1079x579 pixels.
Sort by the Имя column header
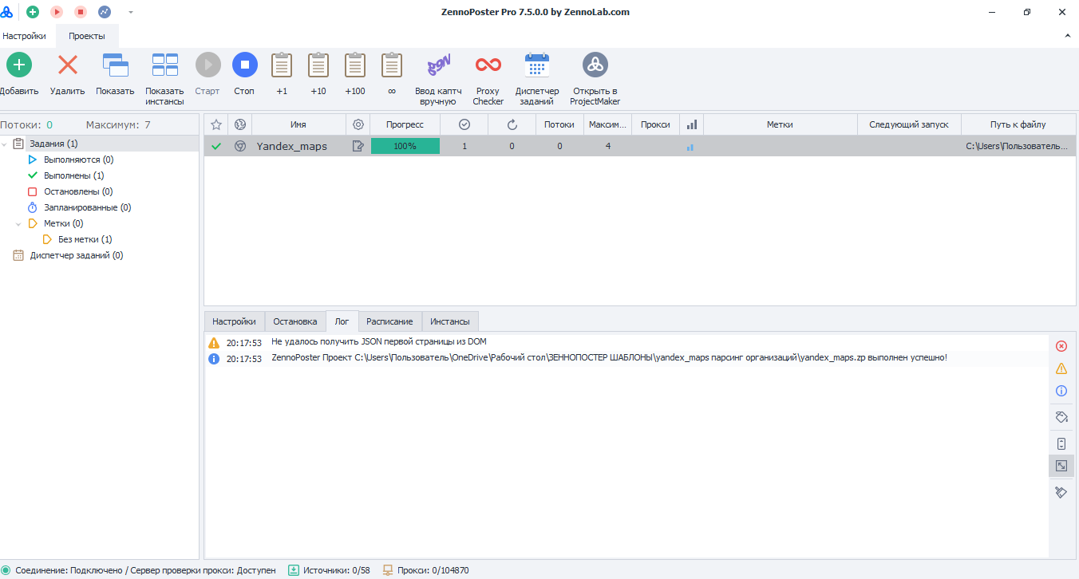coord(298,124)
